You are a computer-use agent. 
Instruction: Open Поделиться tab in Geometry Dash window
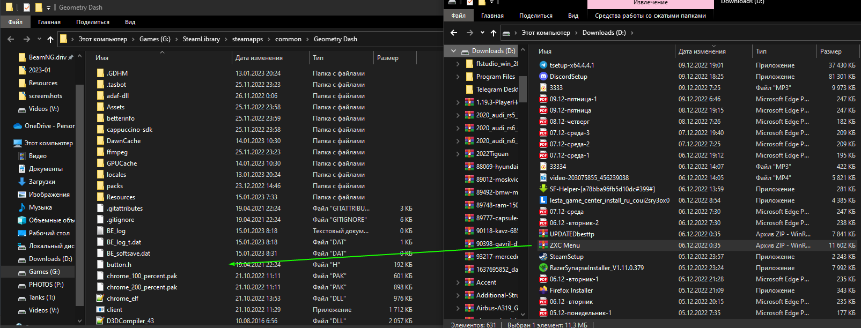click(93, 22)
